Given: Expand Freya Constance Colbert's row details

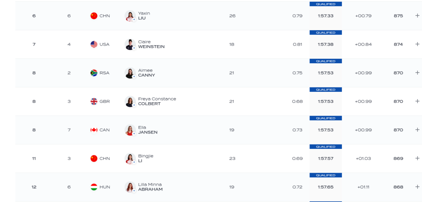Looking at the screenshot, I should pyautogui.click(x=417, y=101).
